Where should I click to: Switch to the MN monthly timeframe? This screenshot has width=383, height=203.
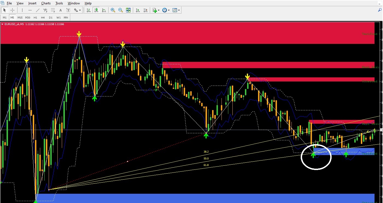[66, 17]
